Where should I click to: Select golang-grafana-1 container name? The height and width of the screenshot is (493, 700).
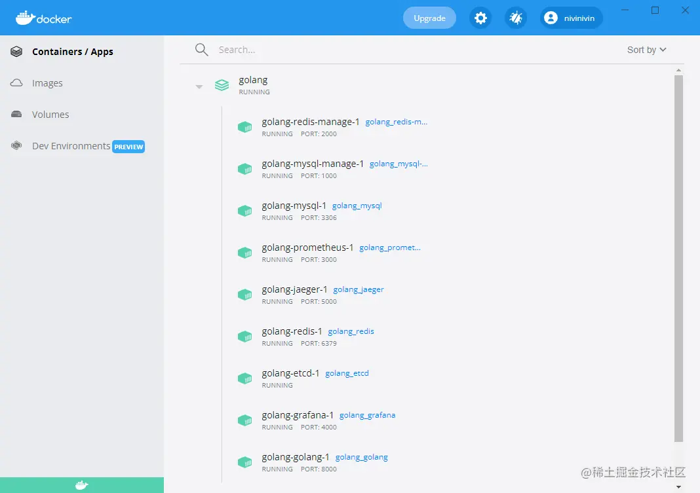tap(298, 415)
